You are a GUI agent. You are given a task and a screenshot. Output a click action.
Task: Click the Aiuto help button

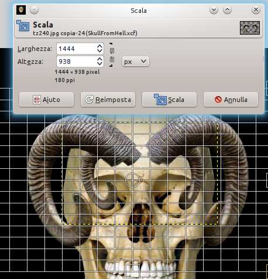(46, 100)
